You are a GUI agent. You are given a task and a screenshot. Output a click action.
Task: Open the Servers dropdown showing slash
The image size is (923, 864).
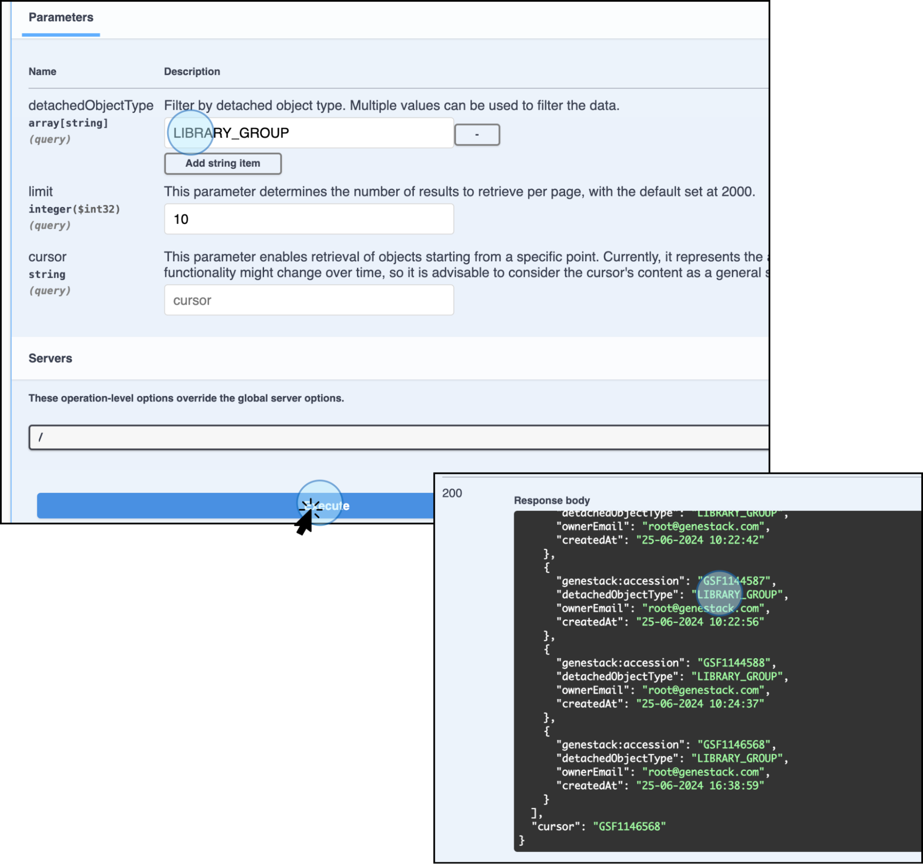398,437
